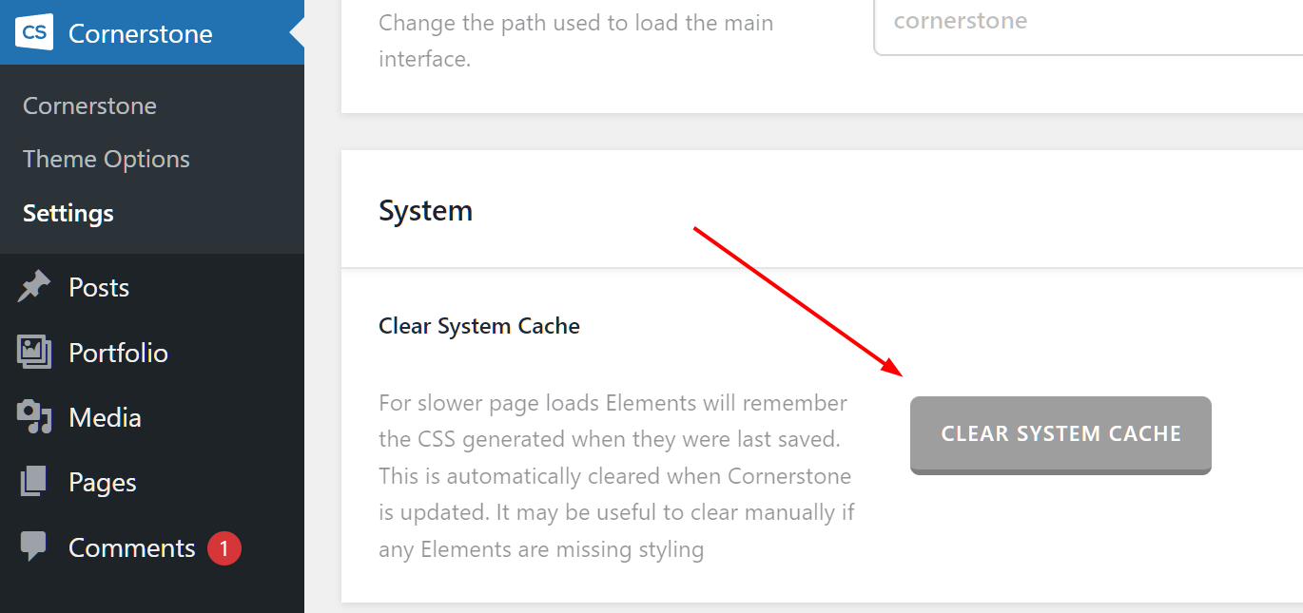Image resolution: width=1303 pixels, height=613 pixels.
Task: View the Comments menu item
Action: [131, 548]
